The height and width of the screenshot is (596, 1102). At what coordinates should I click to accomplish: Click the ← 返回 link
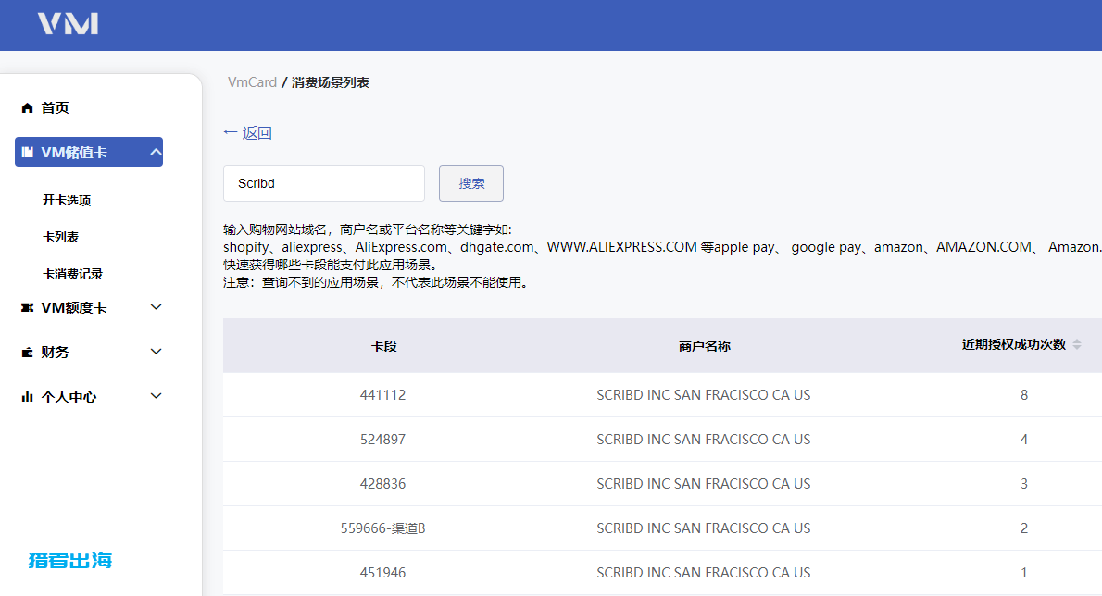click(247, 132)
